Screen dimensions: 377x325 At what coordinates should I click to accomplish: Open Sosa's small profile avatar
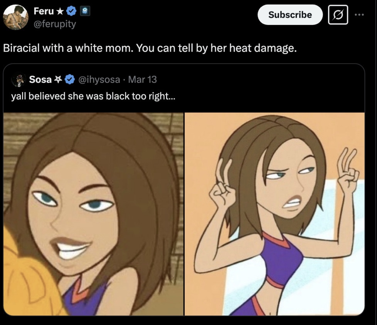coord(18,80)
